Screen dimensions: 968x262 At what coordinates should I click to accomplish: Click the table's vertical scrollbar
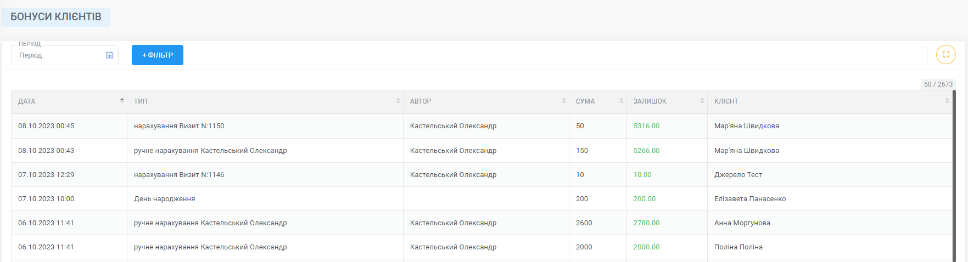[x=954, y=175]
